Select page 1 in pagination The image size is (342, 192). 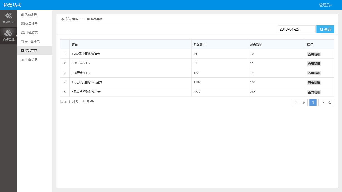313,103
